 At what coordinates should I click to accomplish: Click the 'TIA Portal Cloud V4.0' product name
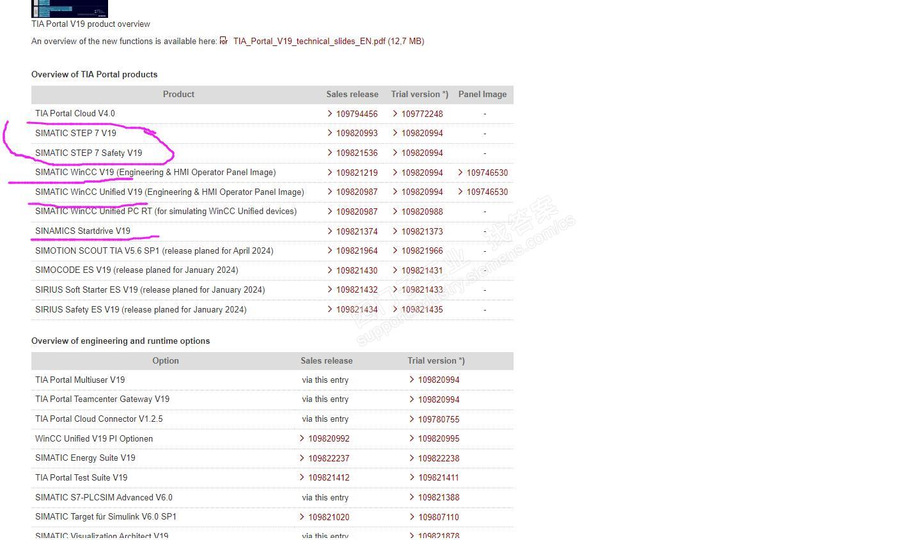pyautogui.click(x=75, y=113)
